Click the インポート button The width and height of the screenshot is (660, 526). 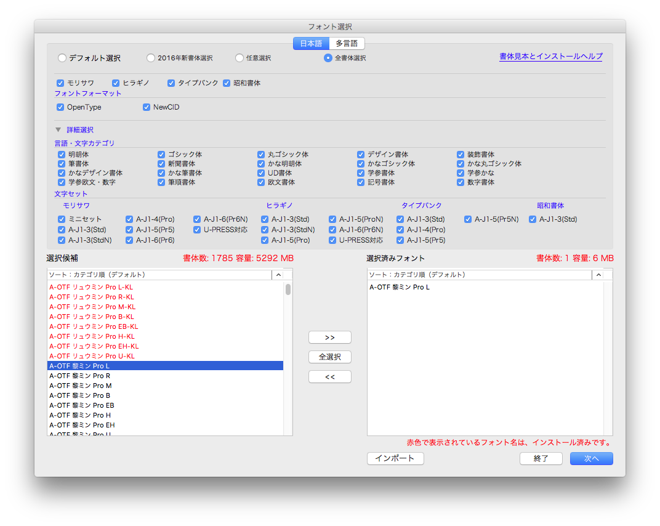[x=395, y=459]
